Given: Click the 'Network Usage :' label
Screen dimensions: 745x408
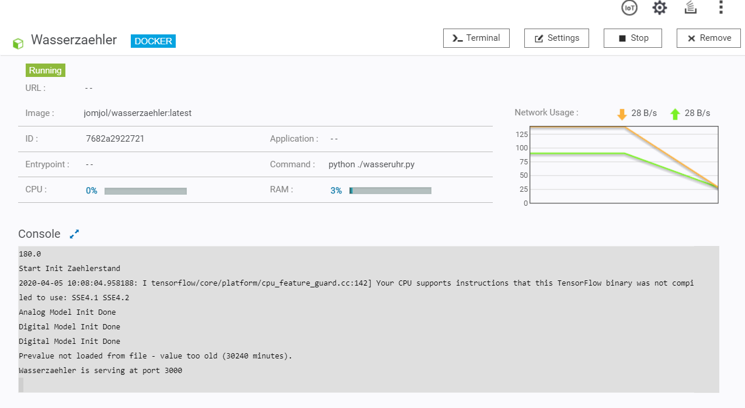Looking at the screenshot, I should tap(546, 112).
